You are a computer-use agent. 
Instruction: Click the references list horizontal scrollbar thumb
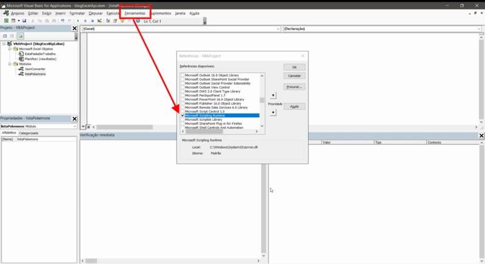coord(204,132)
